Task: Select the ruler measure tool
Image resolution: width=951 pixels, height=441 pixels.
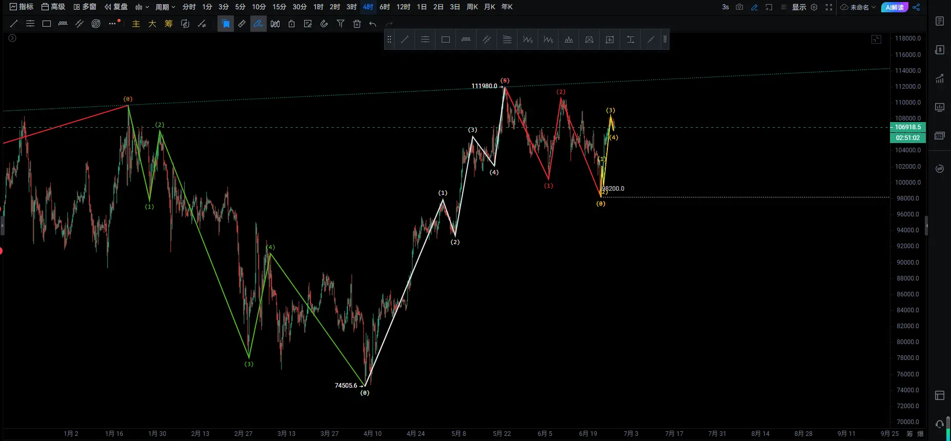Action: pyautogui.click(x=242, y=24)
